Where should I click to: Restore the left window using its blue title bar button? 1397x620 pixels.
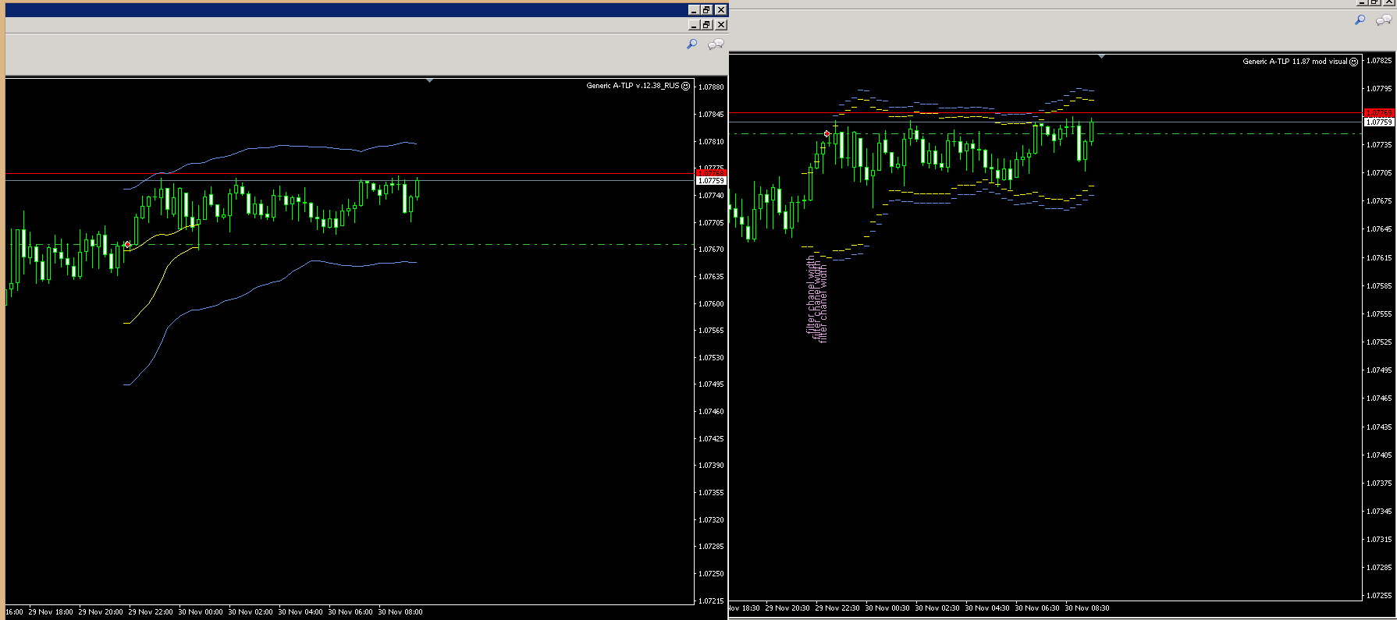point(706,10)
